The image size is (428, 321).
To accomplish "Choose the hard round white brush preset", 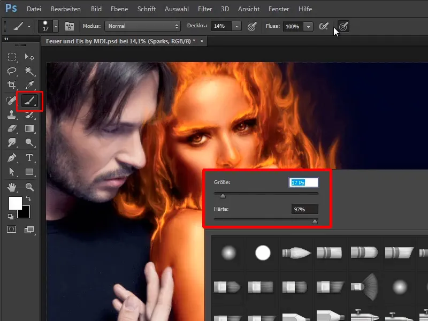I will point(263,253).
